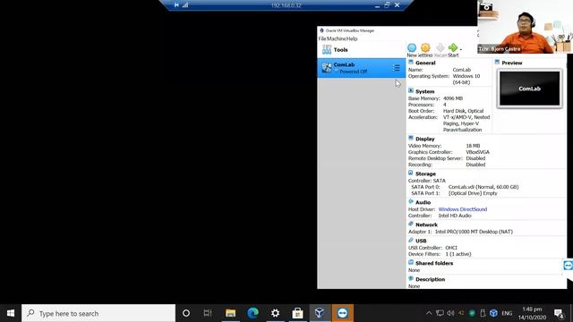This screenshot has width=573, height=322.
Task: Click the ENG language indicator
Action: coord(507,313)
